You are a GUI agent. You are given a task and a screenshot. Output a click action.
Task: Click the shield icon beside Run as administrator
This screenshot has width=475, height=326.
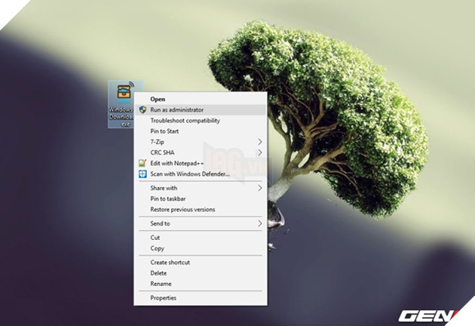pyautogui.click(x=142, y=109)
